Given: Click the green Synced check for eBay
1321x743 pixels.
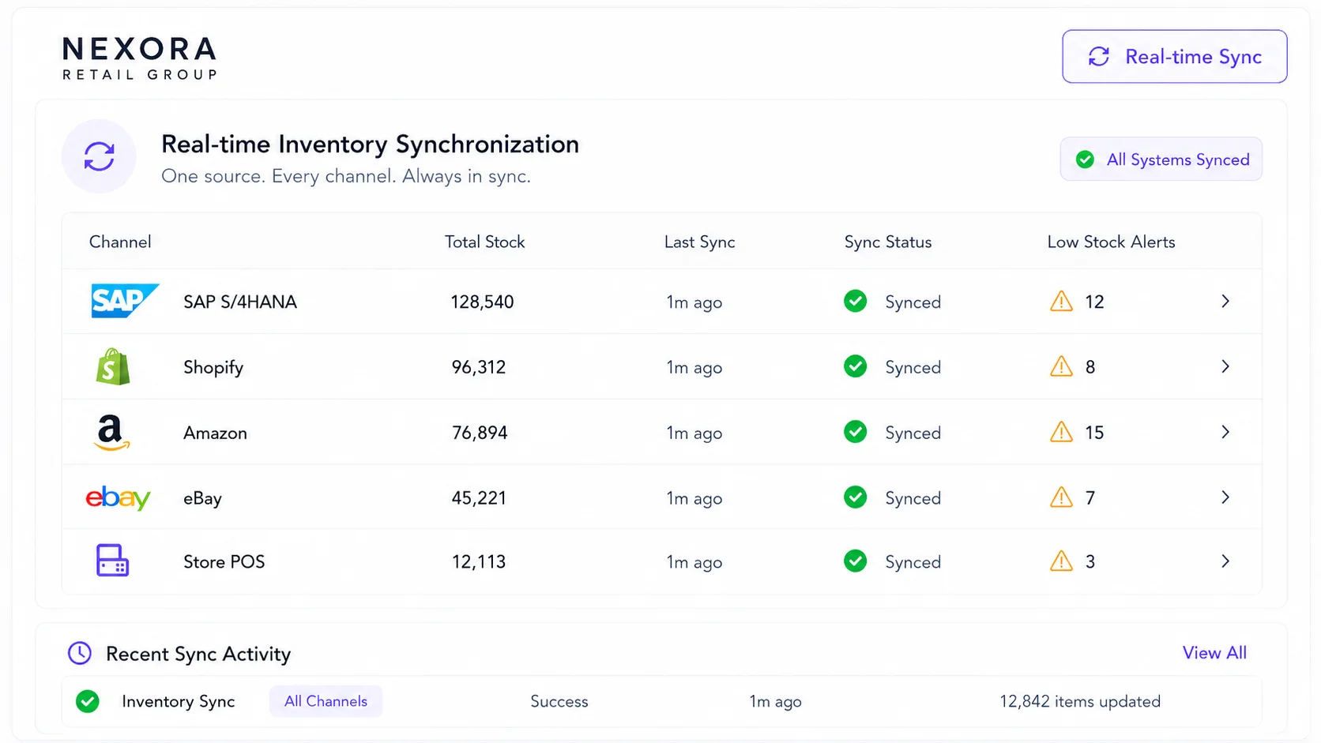Looking at the screenshot, I should pyautogui.click(x=855, y=497).
